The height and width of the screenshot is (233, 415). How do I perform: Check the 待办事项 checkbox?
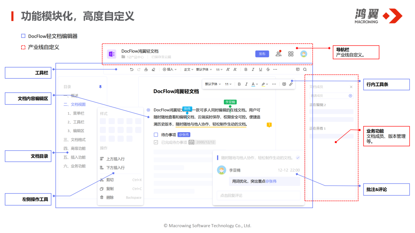pyautogui.click(x=156, y=135)
